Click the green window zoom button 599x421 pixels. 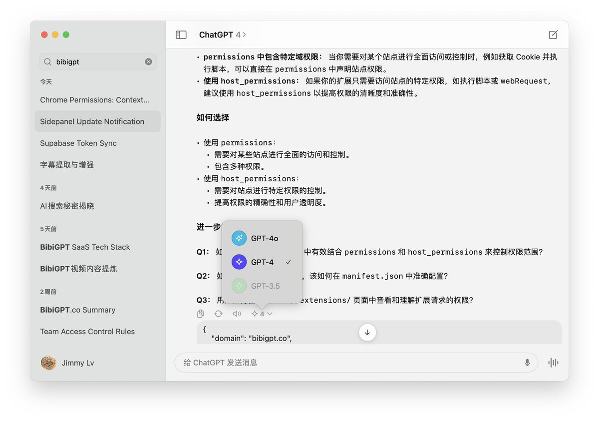click(66, 34)
